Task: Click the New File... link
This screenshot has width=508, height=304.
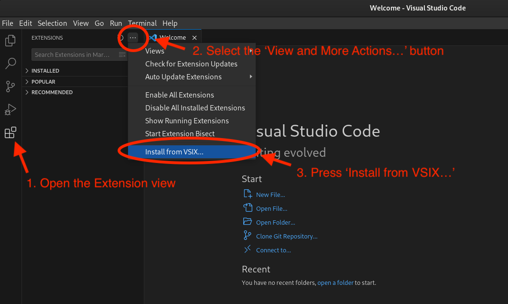Action: [x=270, y=195]
